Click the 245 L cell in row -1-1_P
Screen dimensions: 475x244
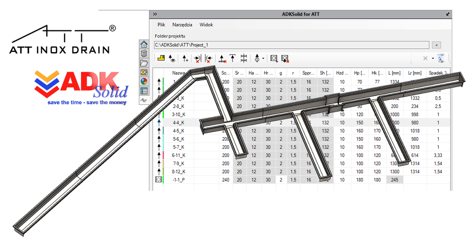pos(395,180)
